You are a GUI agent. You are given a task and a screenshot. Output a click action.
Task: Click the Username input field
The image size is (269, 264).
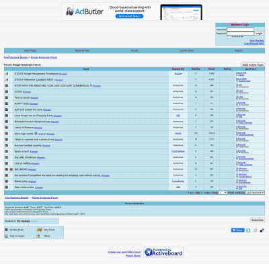click(240, 30)
